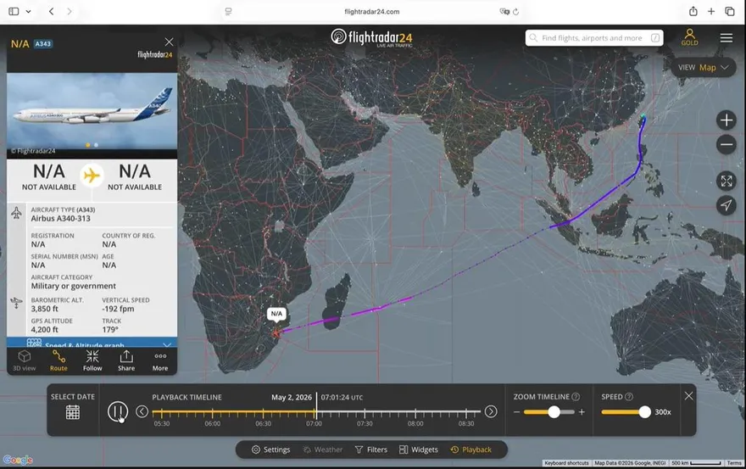Click the flightradar24.com address field

pyautogui.click(x=371, y=11)
